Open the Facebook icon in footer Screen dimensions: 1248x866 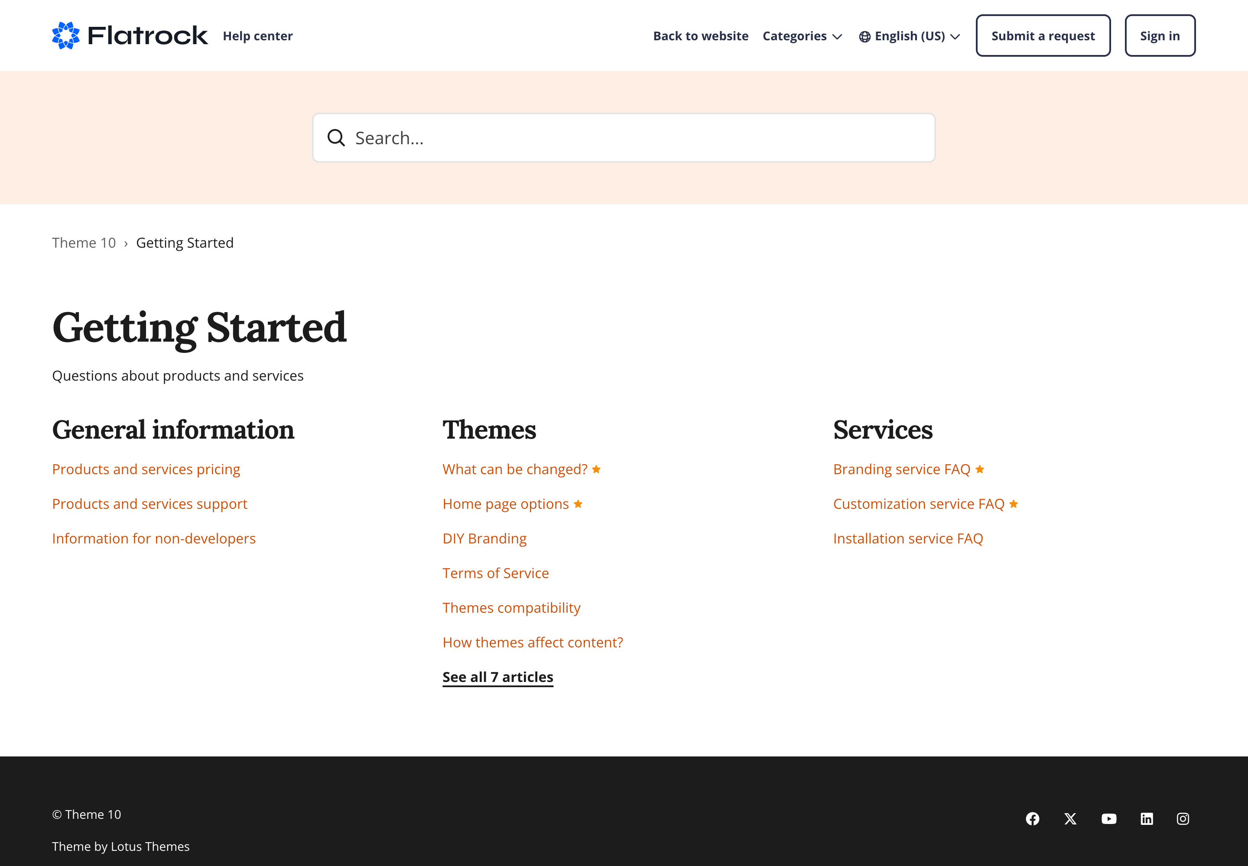pos(1032,818)
